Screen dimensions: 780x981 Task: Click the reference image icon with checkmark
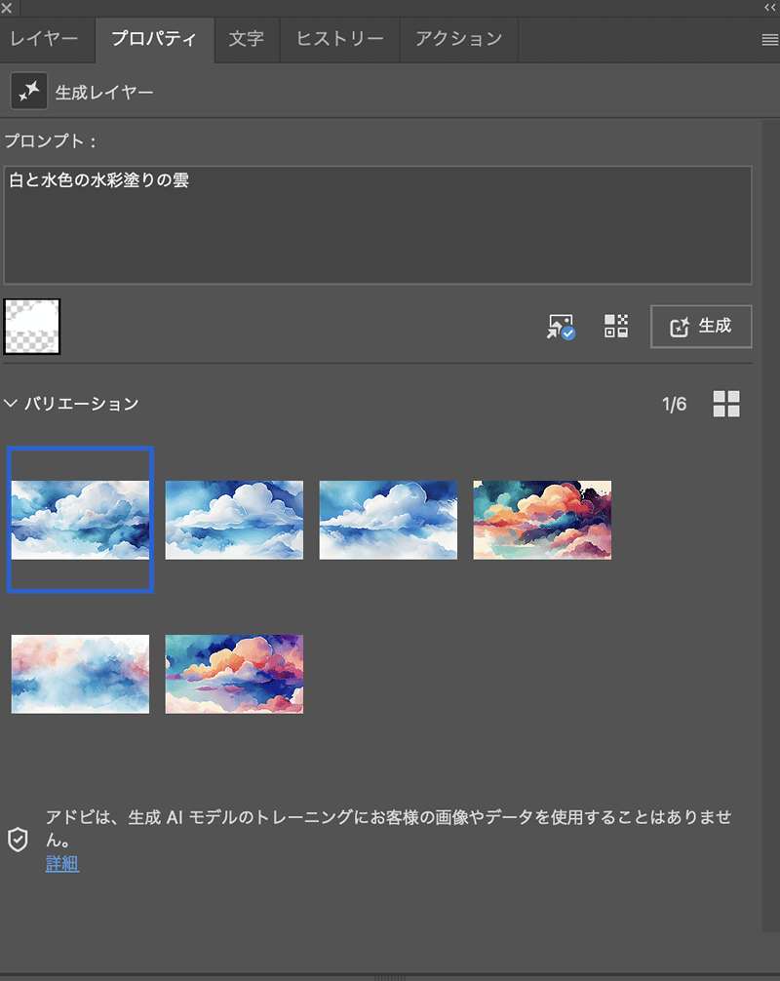click(561, 327)
